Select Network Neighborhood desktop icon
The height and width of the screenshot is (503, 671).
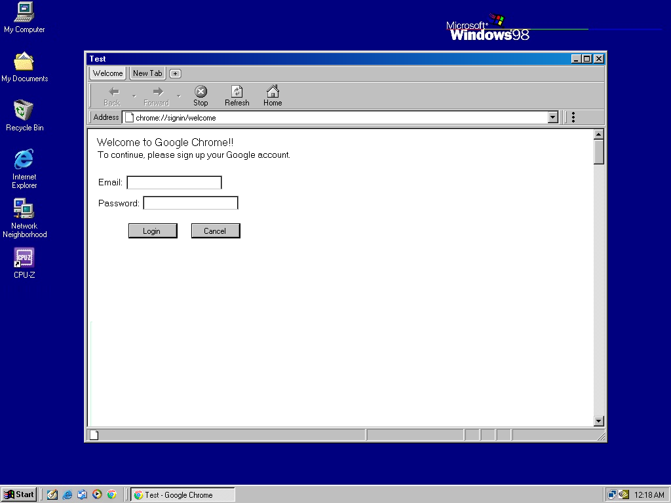tap(24, 209)
